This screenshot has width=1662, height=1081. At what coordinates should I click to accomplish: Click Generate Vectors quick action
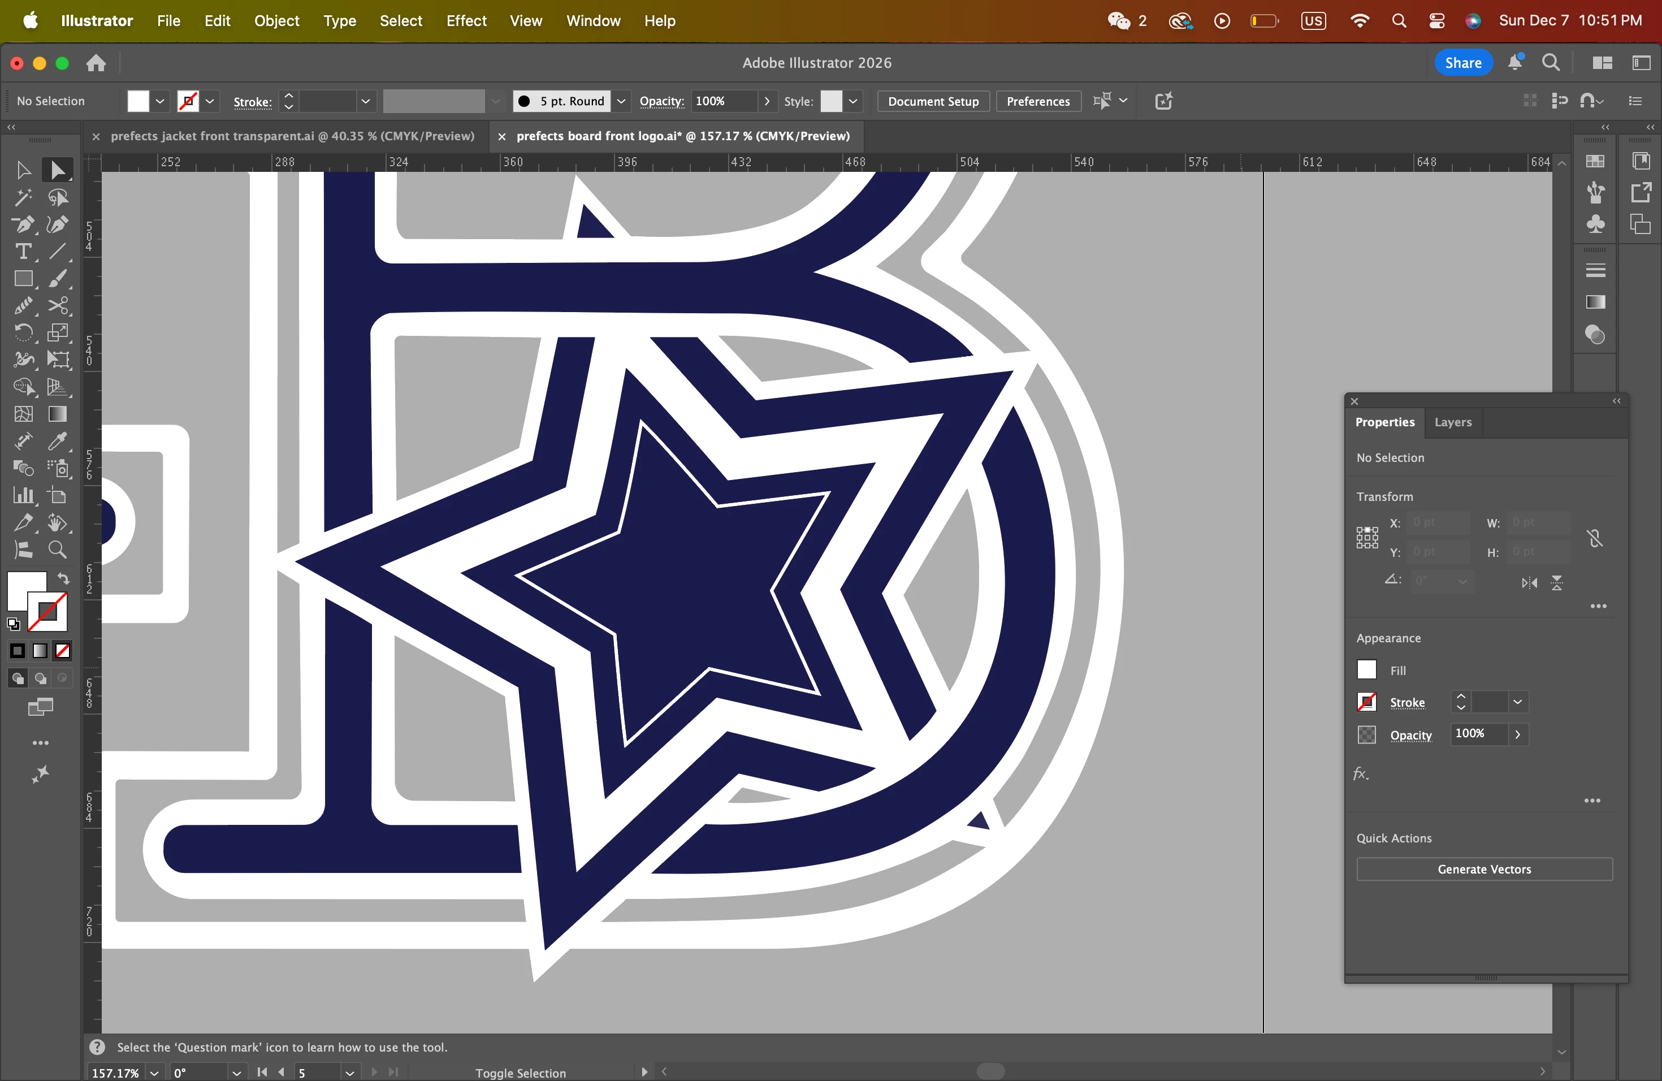pos(1484,869)
